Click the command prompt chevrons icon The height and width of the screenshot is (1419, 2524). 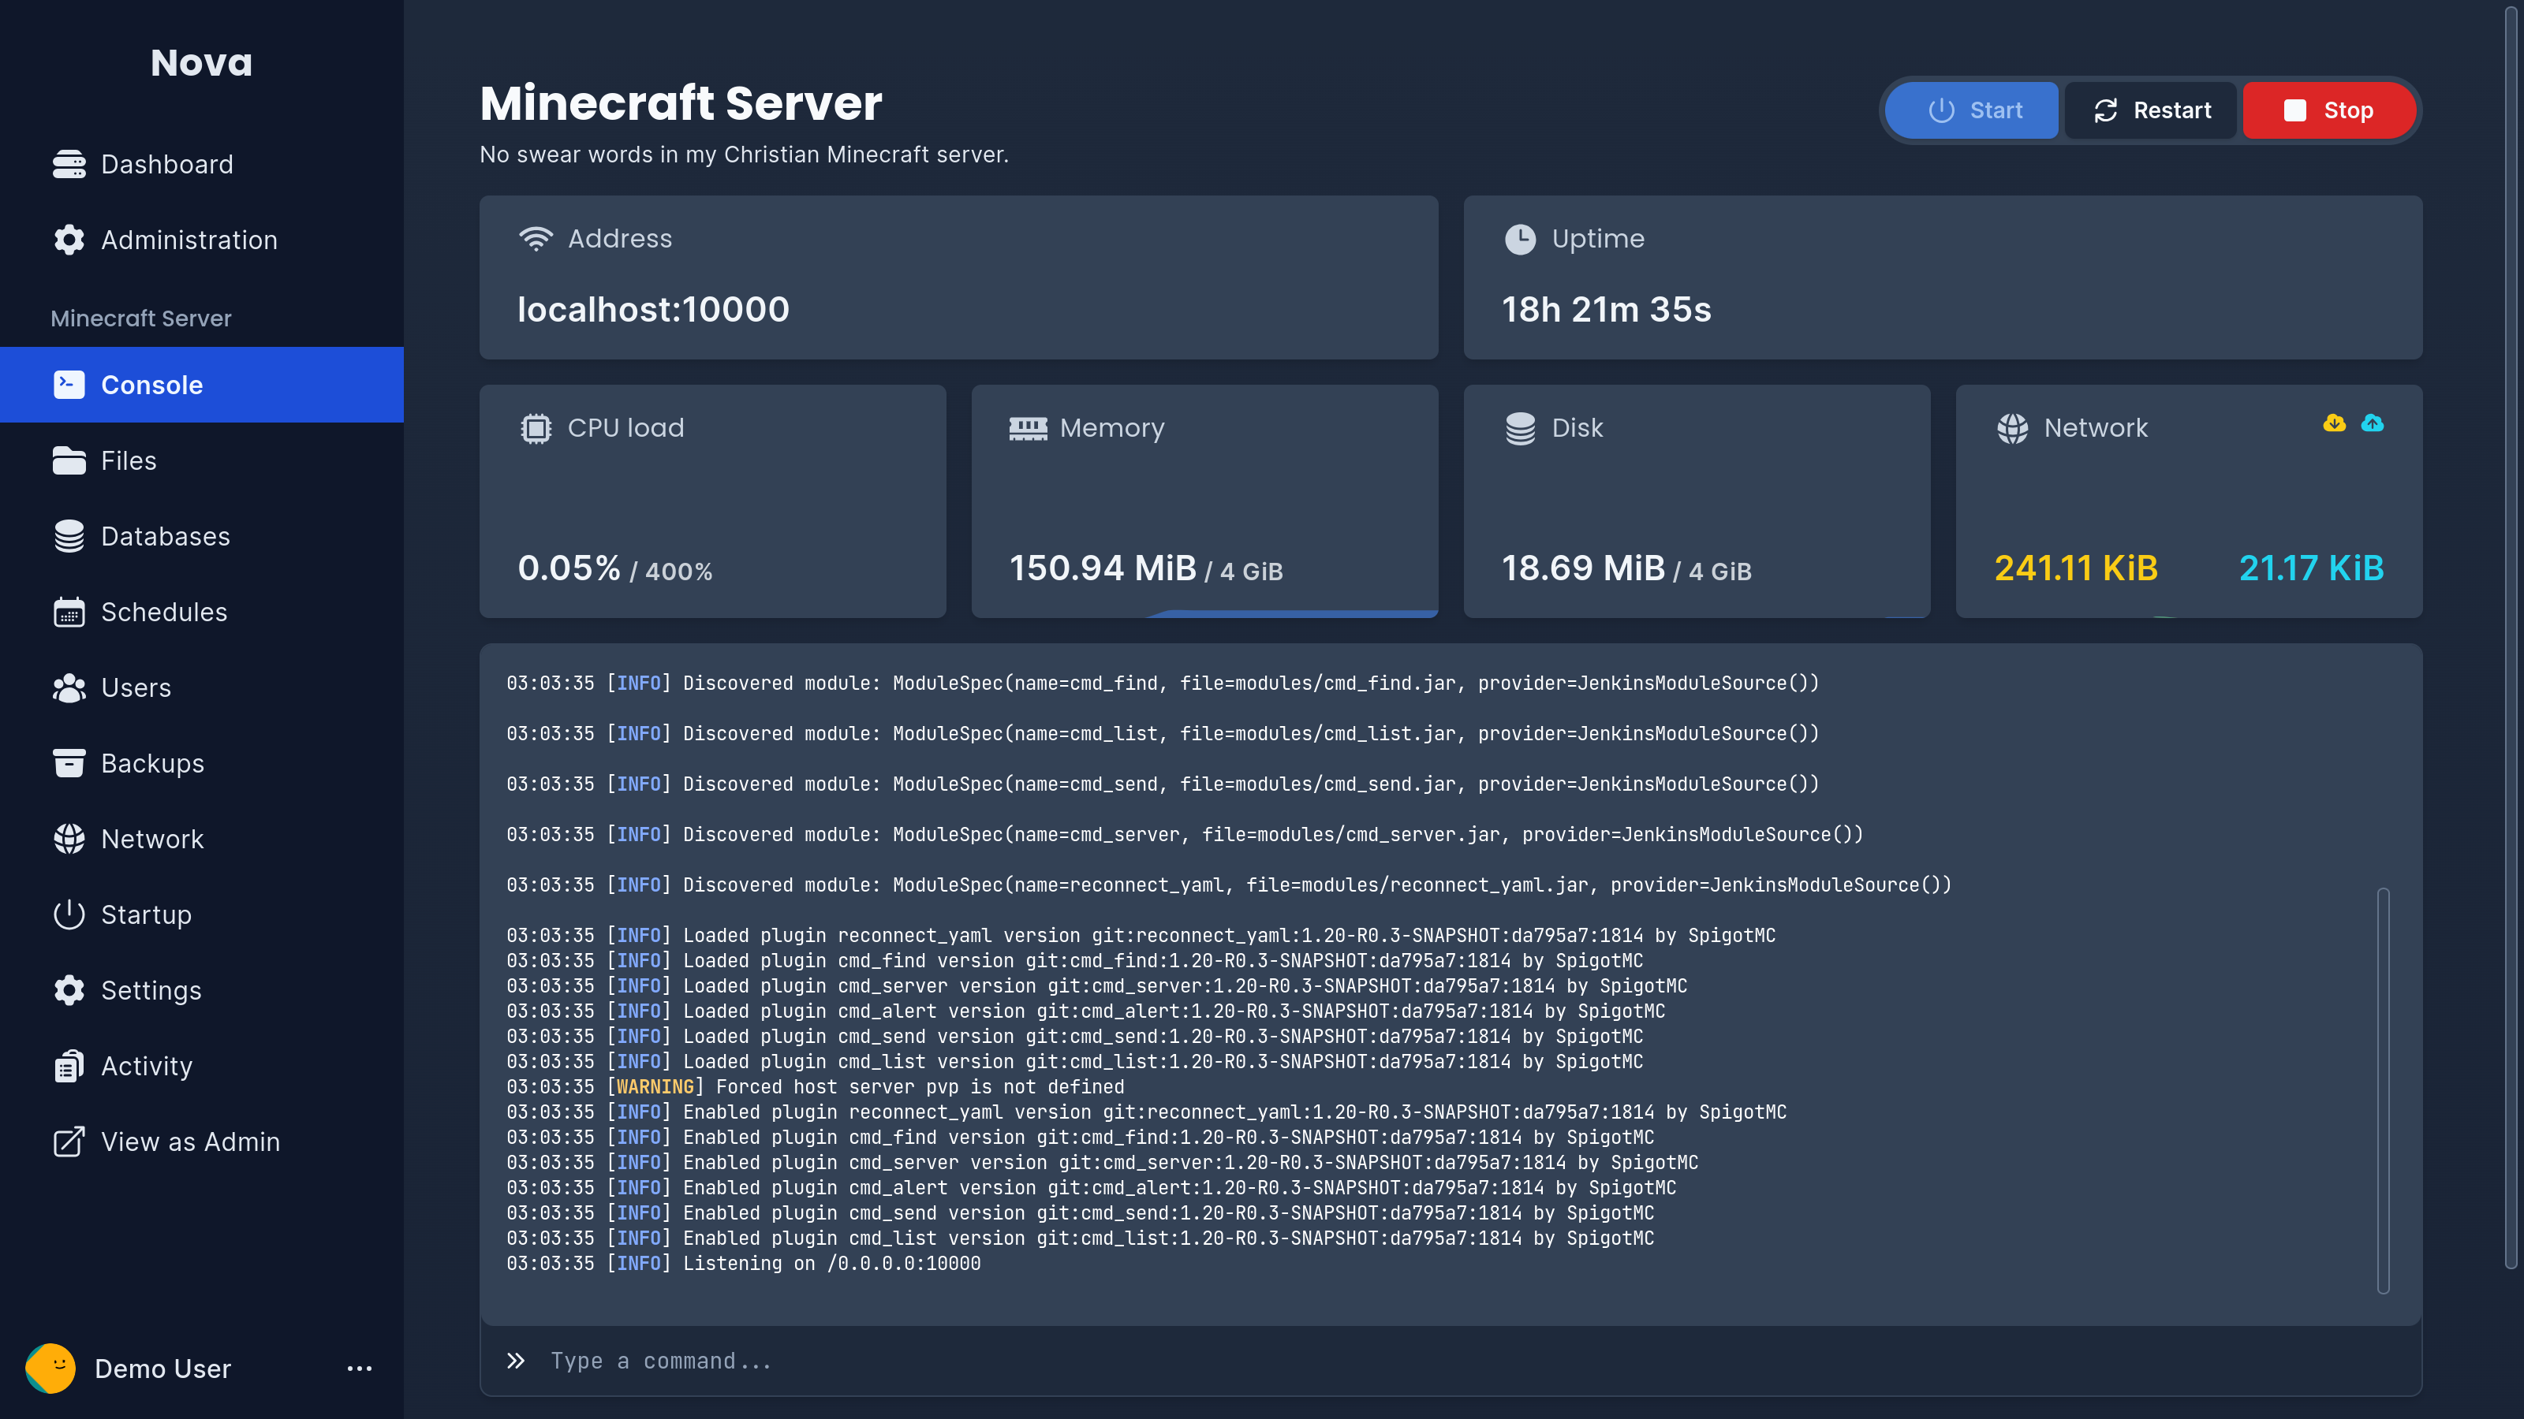coord(515,1360)
